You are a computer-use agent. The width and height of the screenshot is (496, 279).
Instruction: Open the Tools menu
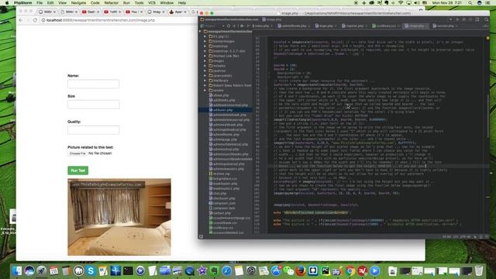pyautogui.click(x=139, y=3)
